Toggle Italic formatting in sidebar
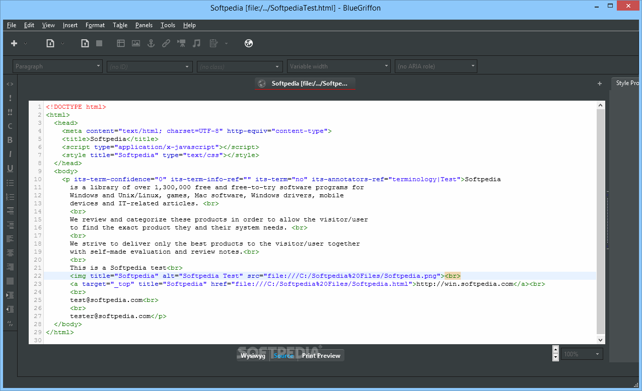The height and width of the screenshot is (391, 642). point(10,154)
